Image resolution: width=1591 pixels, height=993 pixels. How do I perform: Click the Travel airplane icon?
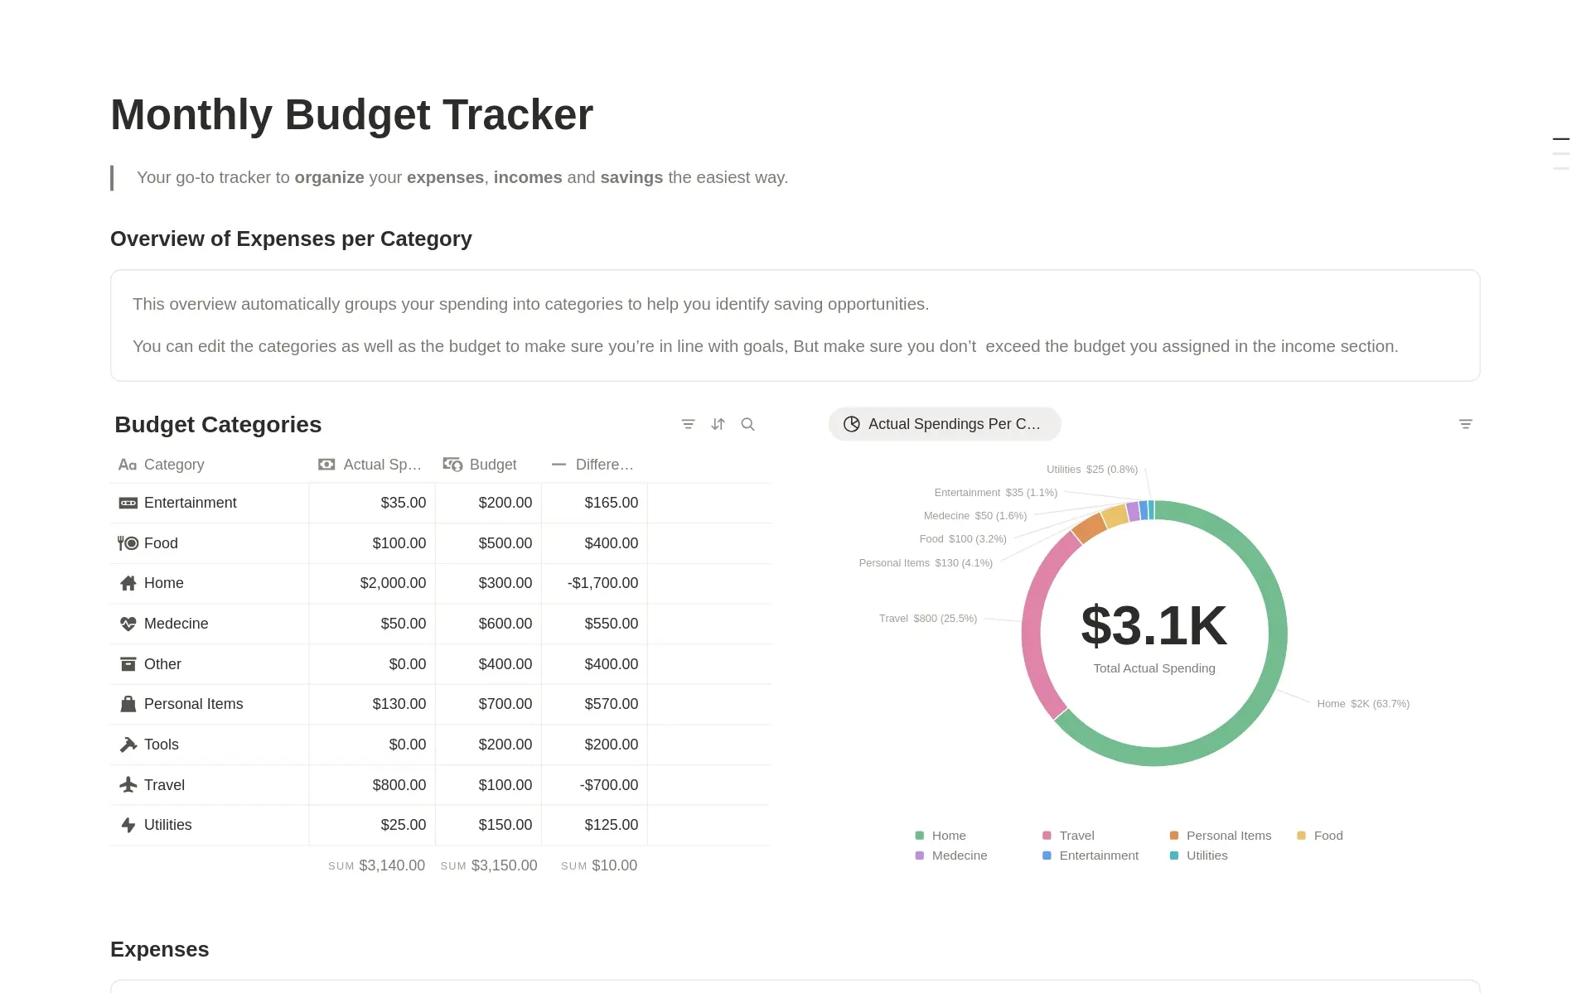(128, 784)
